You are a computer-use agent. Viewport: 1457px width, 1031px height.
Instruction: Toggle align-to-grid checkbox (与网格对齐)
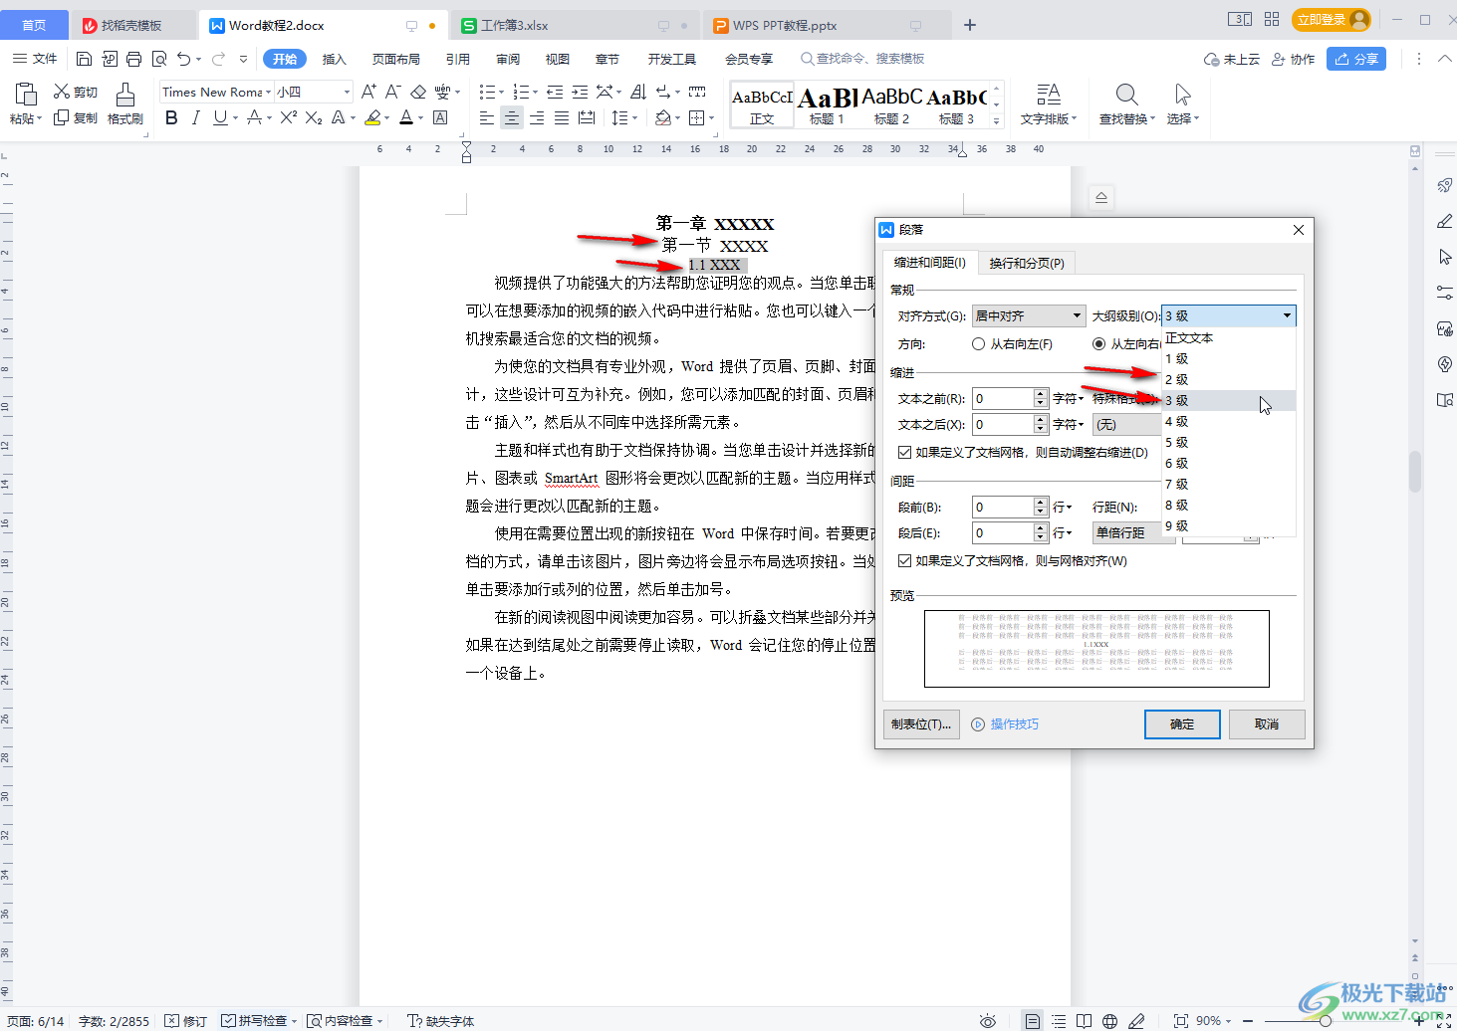click(904, 560)
